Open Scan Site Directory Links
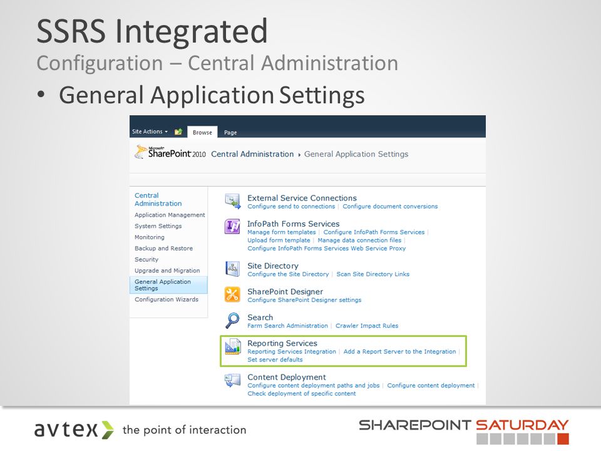The image size is (601, 451). pos(373,274)
